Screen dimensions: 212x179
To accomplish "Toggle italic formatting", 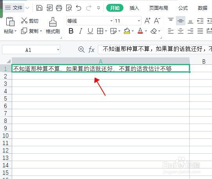I will [x=81, y=31].
